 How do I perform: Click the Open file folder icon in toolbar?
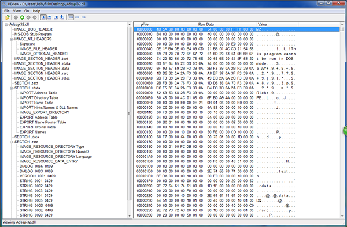[8, 17]
